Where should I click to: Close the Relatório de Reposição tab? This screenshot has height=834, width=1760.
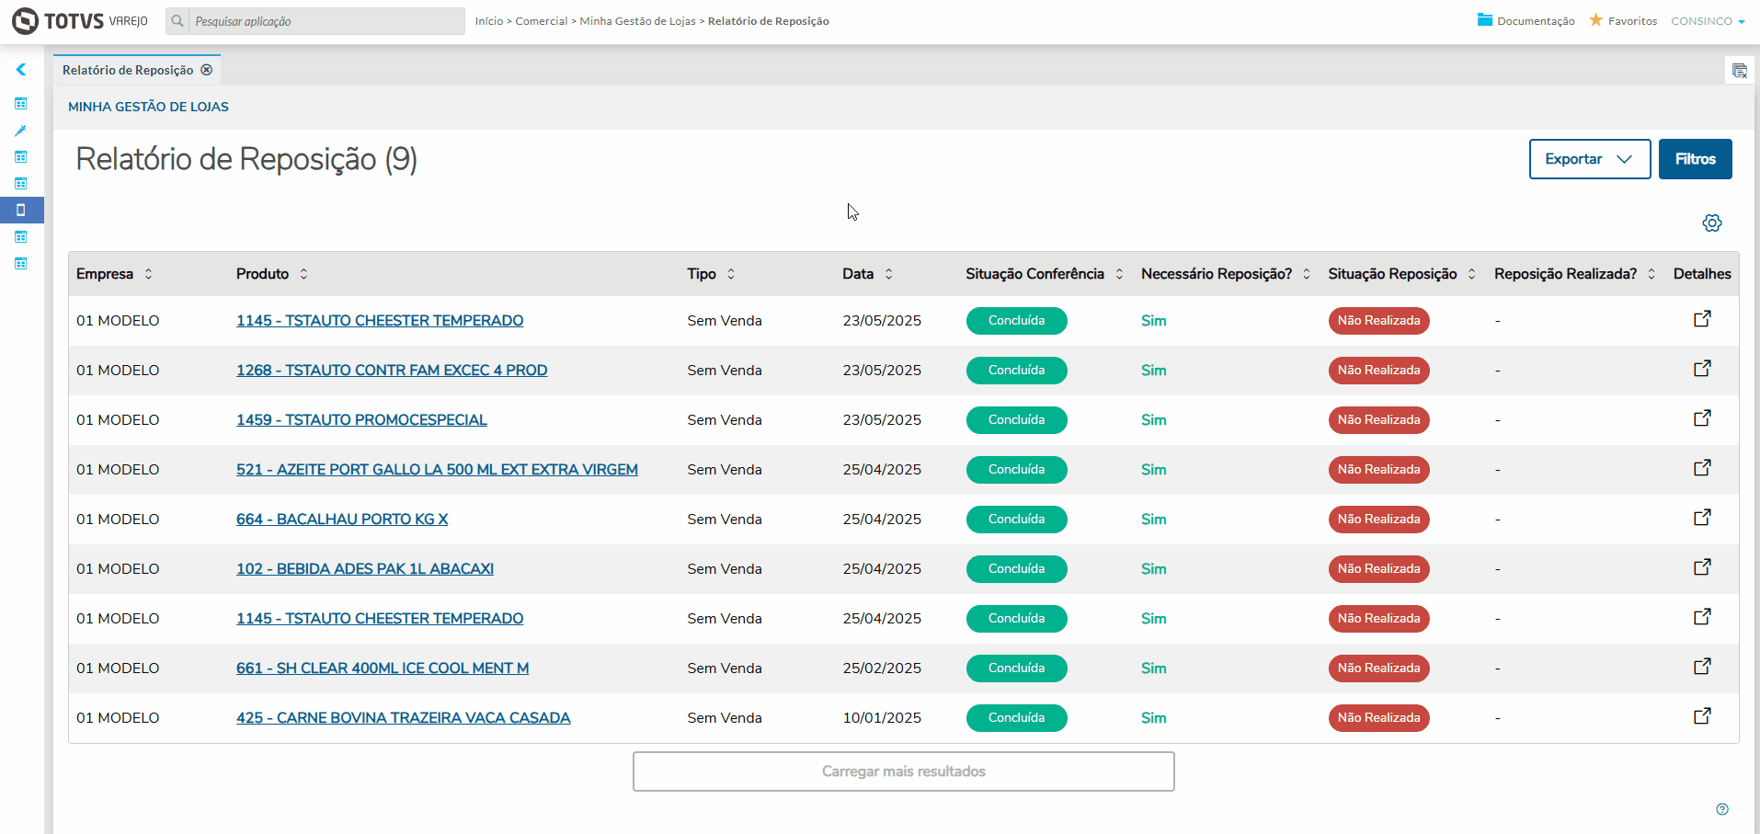click(x=207, y=70)
